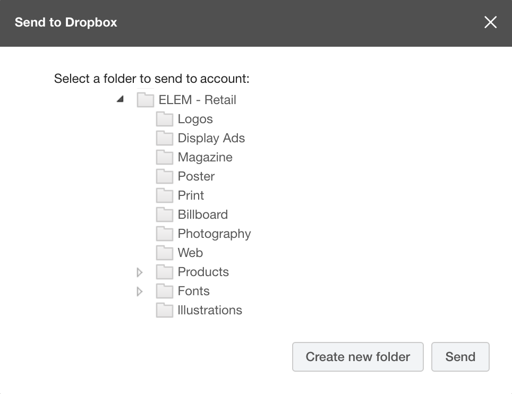Click the Display Ads folder icon
Image resolution: width=512 pixels, height=394 pixels.
click(x=165, y=138)
